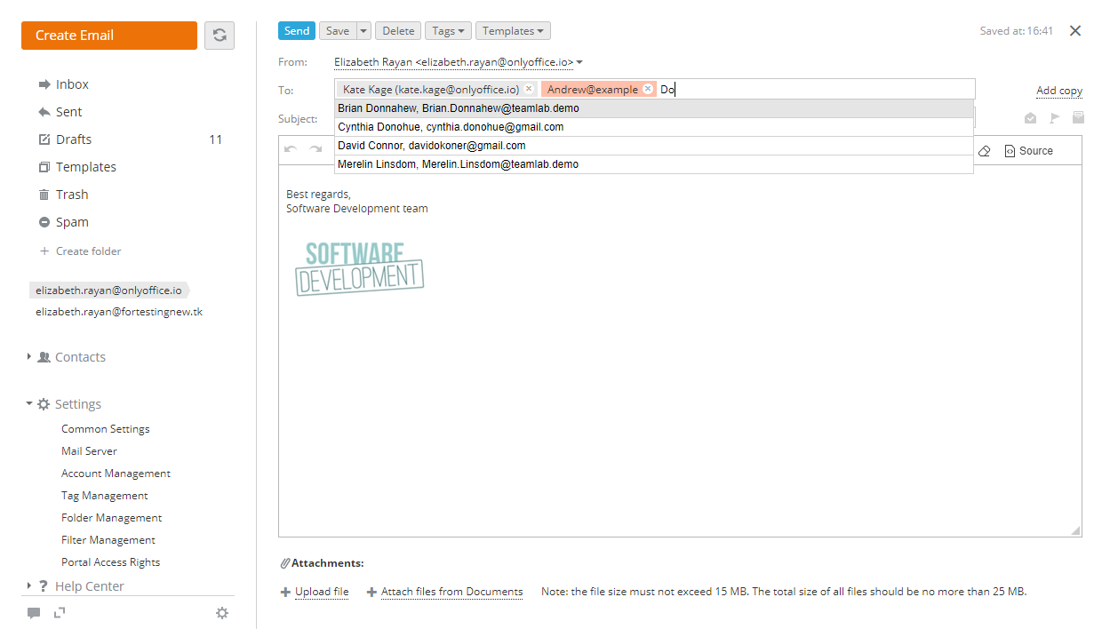Select Merelin Linsdom suggestion
The height and width of the screenshot is (629, 1102).
[654, 164]
